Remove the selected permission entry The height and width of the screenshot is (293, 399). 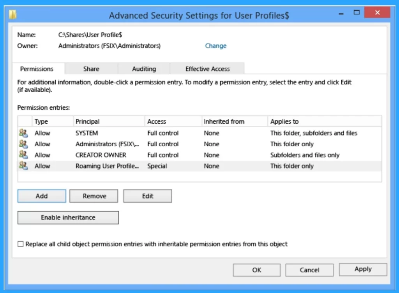coord(94,196)
